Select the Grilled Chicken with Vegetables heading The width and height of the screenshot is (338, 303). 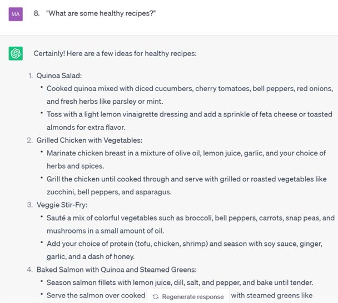point(89,140)
